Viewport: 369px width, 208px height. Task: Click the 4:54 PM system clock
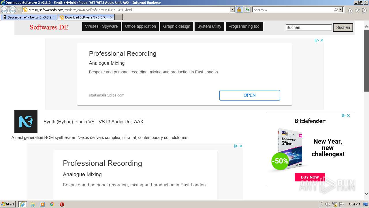click(354, 204)
